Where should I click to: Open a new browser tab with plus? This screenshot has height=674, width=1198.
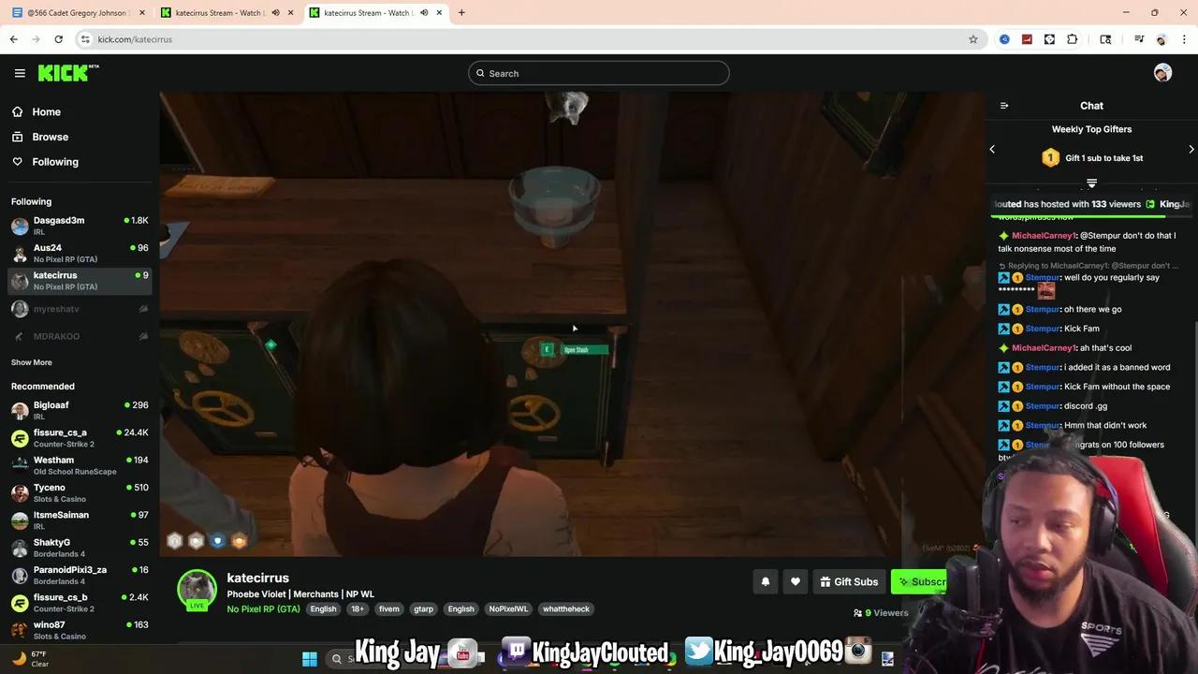click(x=461, y=13)
